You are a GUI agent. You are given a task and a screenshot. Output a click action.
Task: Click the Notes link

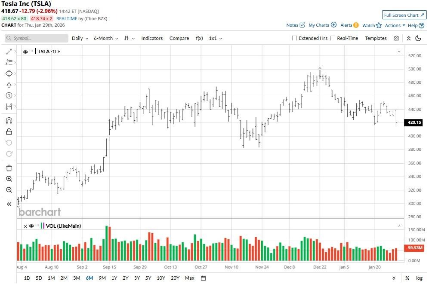click(x=292, y=25)
